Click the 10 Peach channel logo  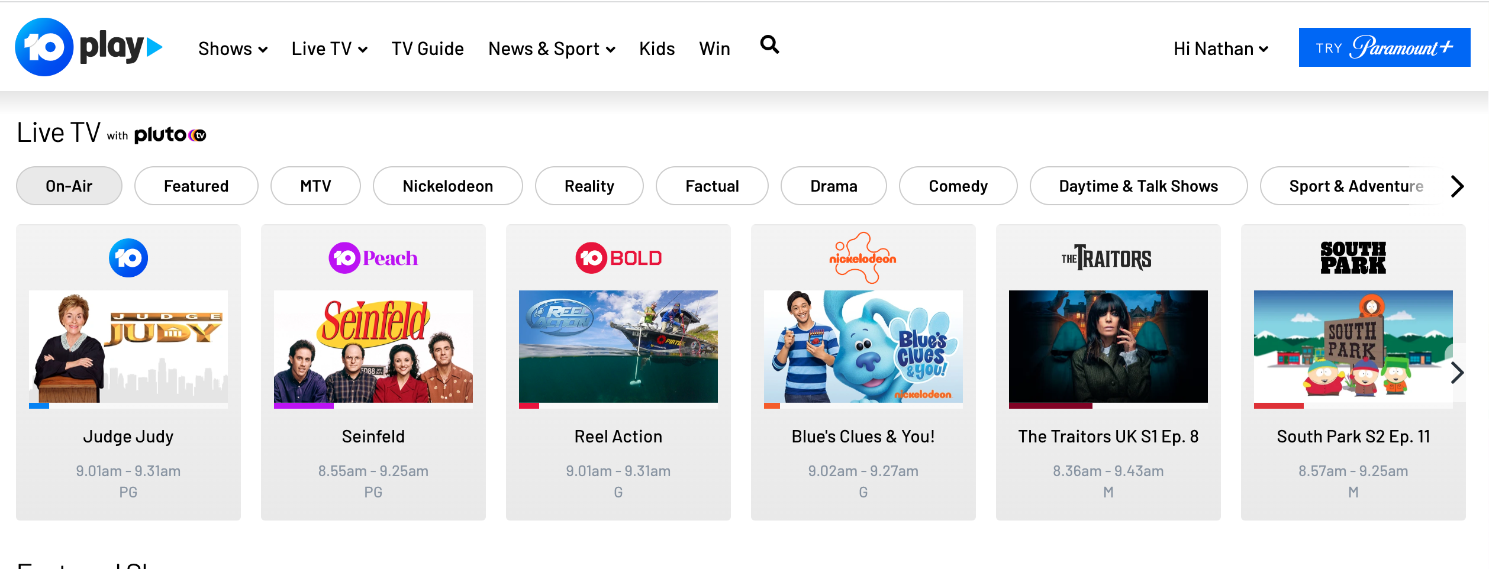tap(373, 258)
